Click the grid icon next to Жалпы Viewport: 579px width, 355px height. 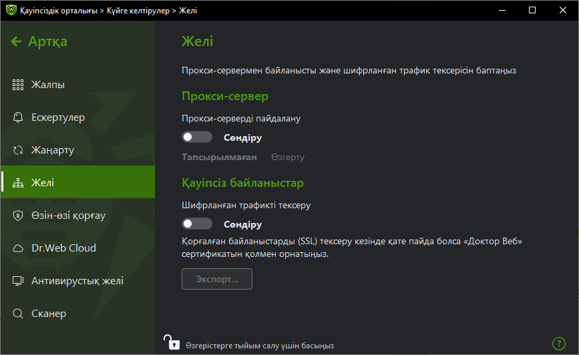[x=18, y=85]
